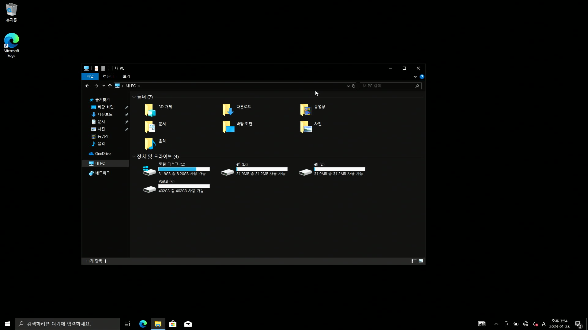Click the efi (D:) capacity bar
588x330 pixels.
[262, 169]
